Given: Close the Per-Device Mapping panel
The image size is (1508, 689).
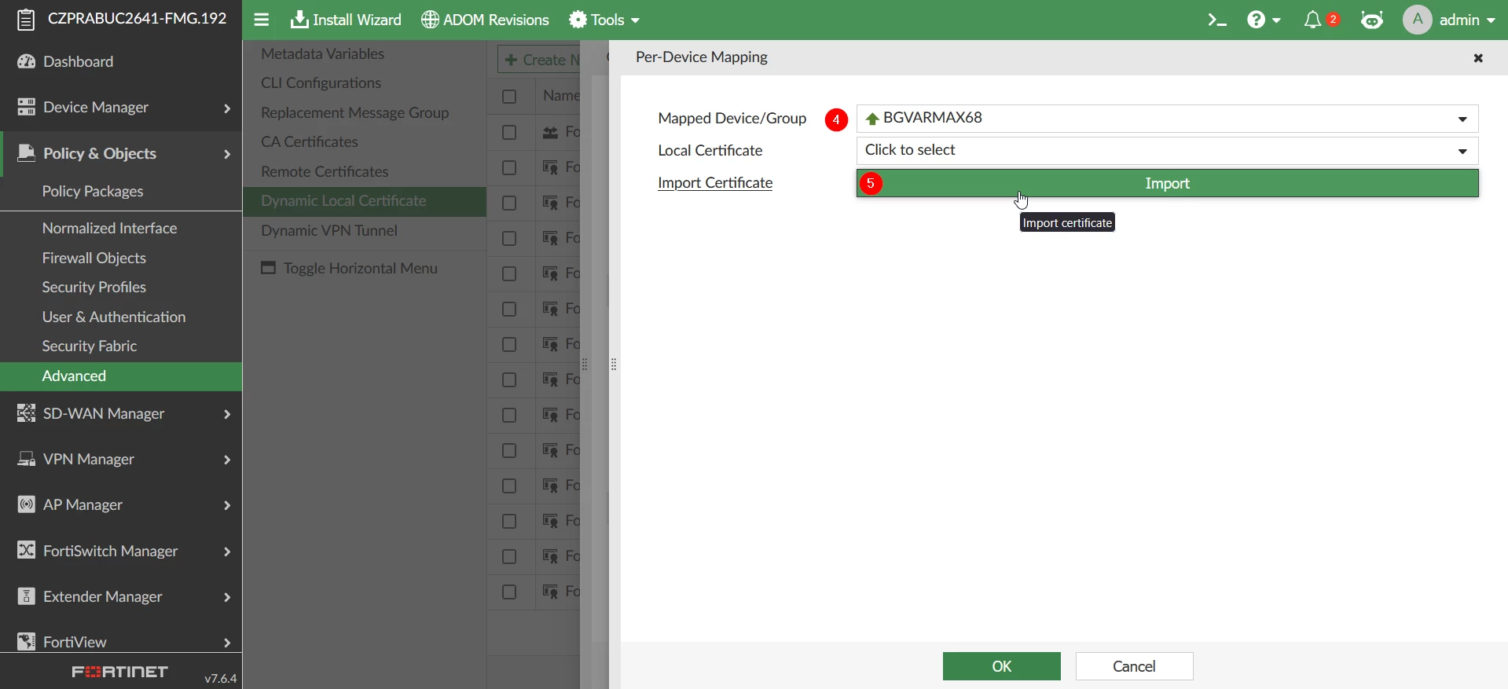Looking at the screenshot, I should [1478, 58].
